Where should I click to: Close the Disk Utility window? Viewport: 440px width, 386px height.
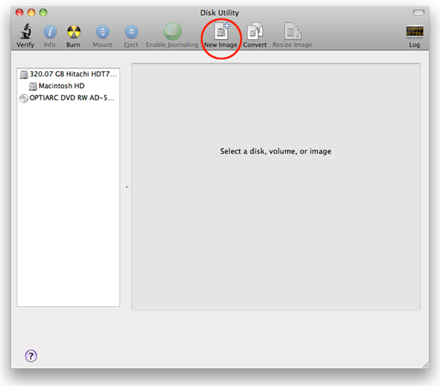(x=20, y=12)
